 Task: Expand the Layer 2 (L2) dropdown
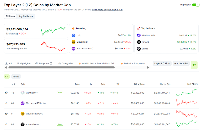tap(162, 63)
